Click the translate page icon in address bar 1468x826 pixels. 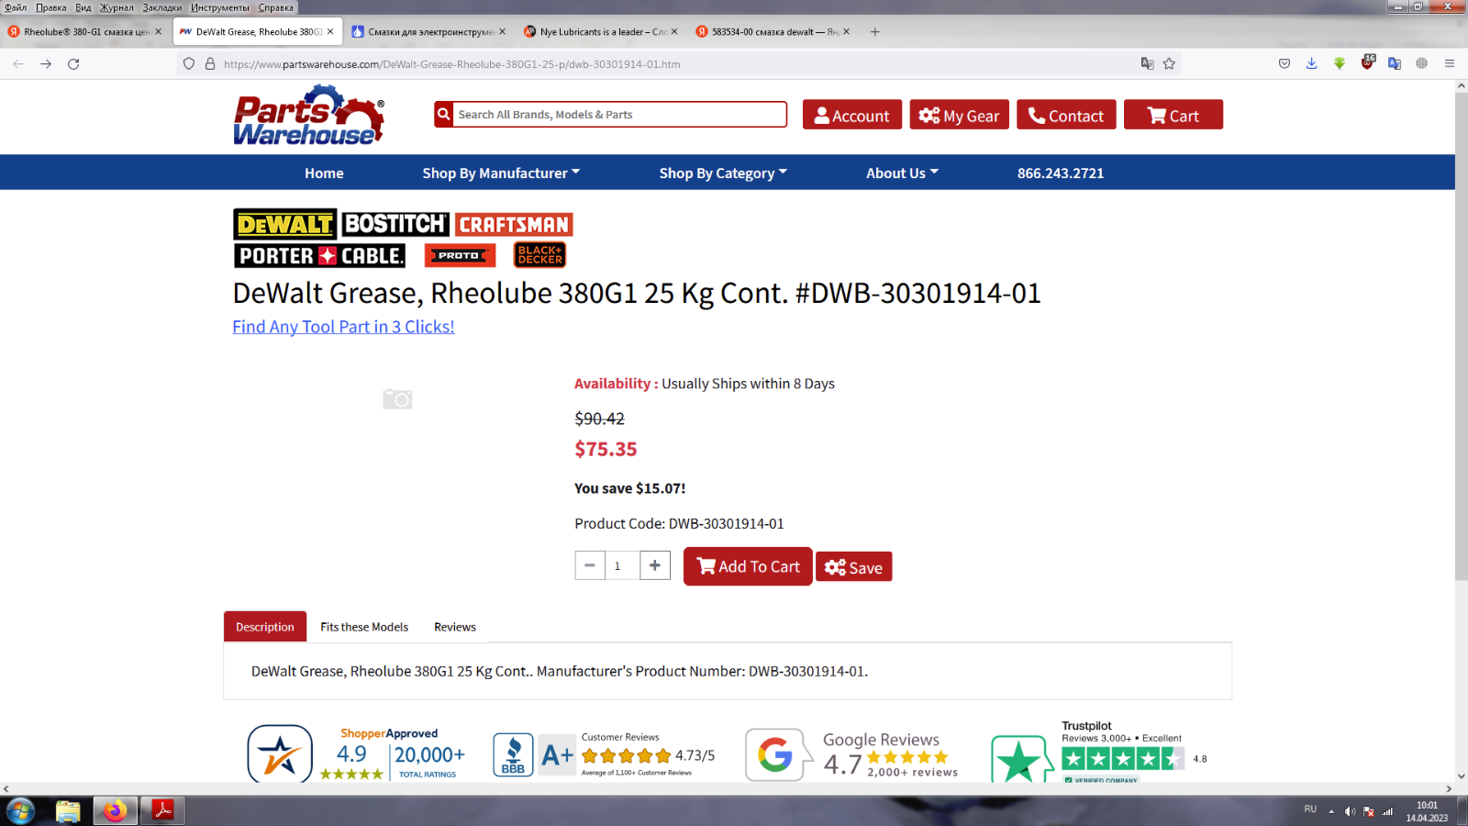tap(1147, 64)
